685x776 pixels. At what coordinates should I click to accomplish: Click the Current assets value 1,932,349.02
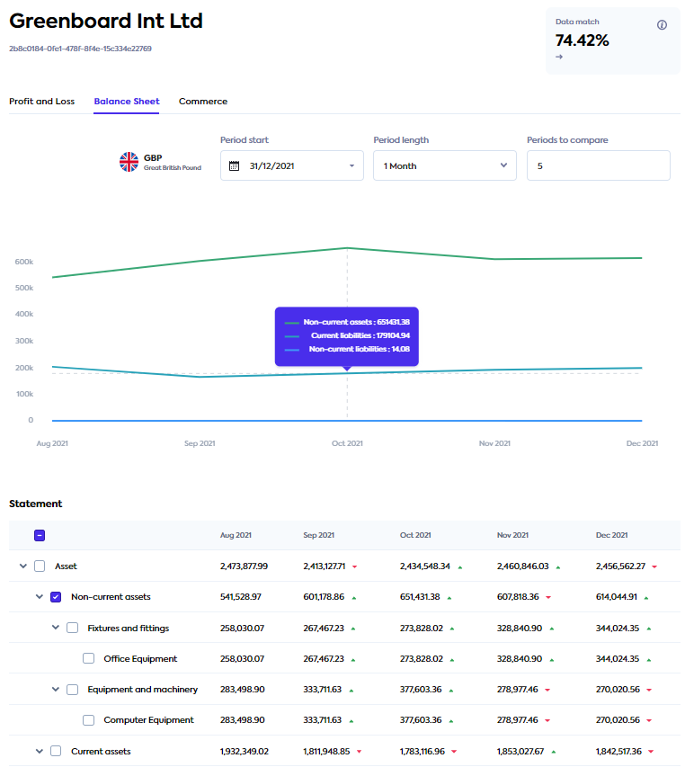[245, 751]
